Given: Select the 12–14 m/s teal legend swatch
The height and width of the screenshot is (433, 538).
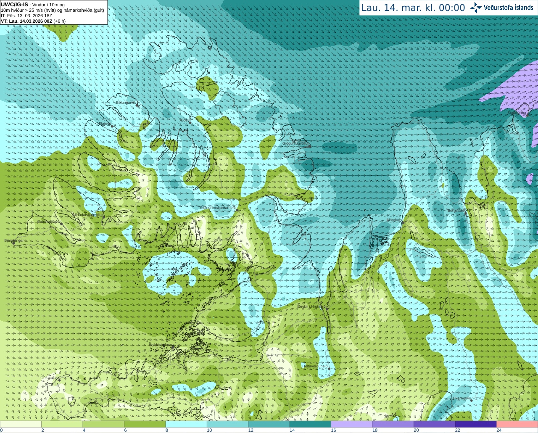Looking at the screenshot, I should coord(269,424).
